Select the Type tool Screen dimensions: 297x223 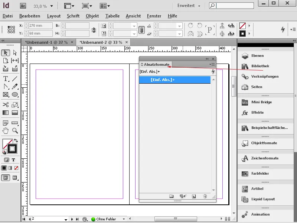(x=5, y=79)
